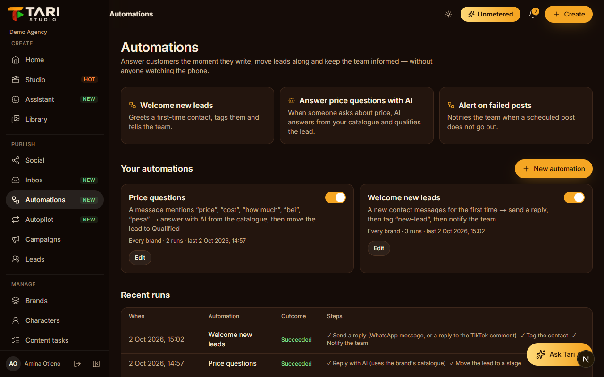Open the Ask Tari assistant button

559,354
